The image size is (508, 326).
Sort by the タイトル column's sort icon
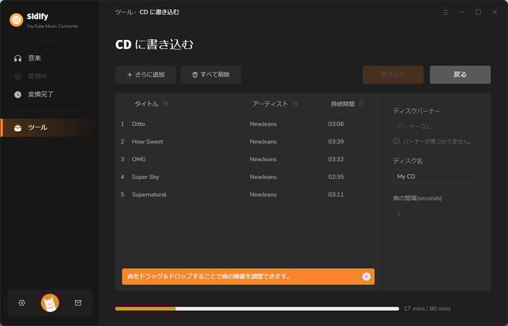166,104
